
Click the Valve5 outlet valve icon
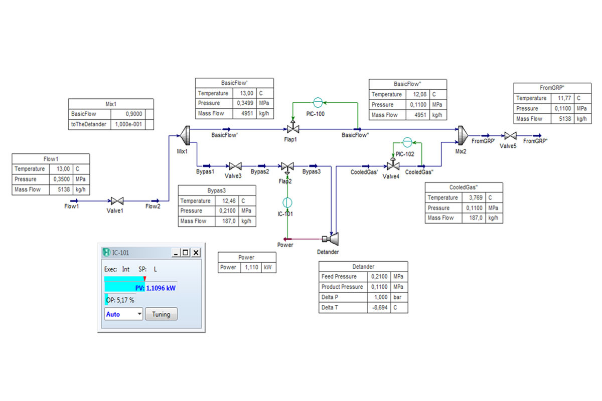[x=511, y=135]
